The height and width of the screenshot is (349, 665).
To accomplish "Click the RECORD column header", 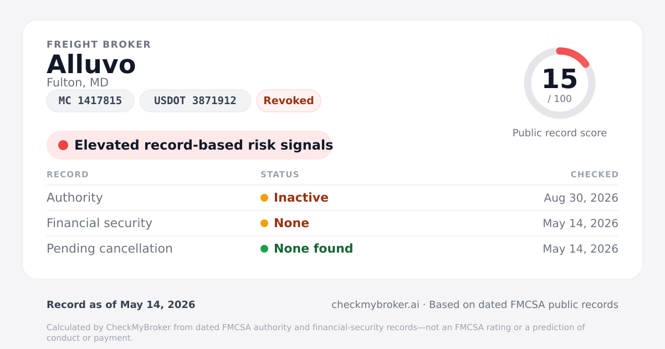I will point(68,174).
